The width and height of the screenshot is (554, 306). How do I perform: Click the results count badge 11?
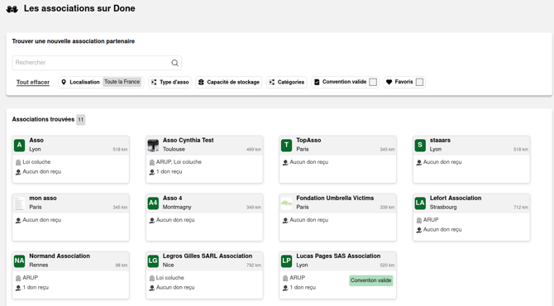coord(80,120)
